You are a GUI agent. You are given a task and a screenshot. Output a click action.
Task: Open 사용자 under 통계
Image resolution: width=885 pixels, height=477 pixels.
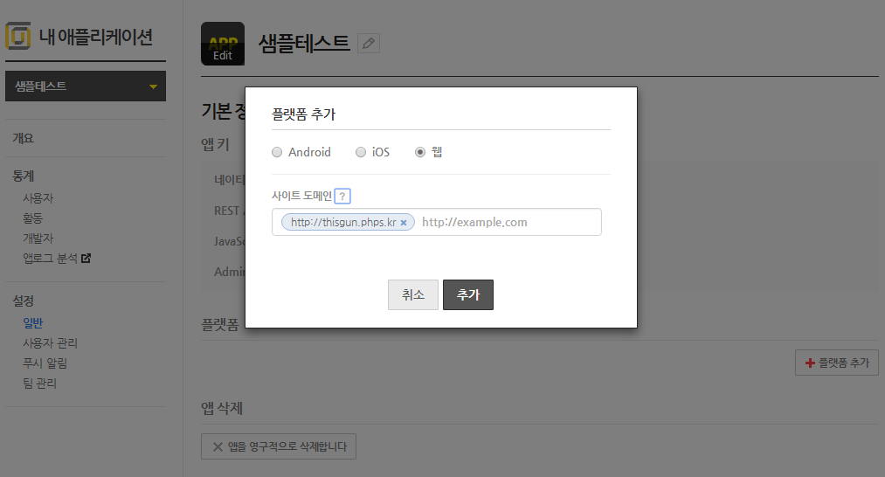(38, 198)
